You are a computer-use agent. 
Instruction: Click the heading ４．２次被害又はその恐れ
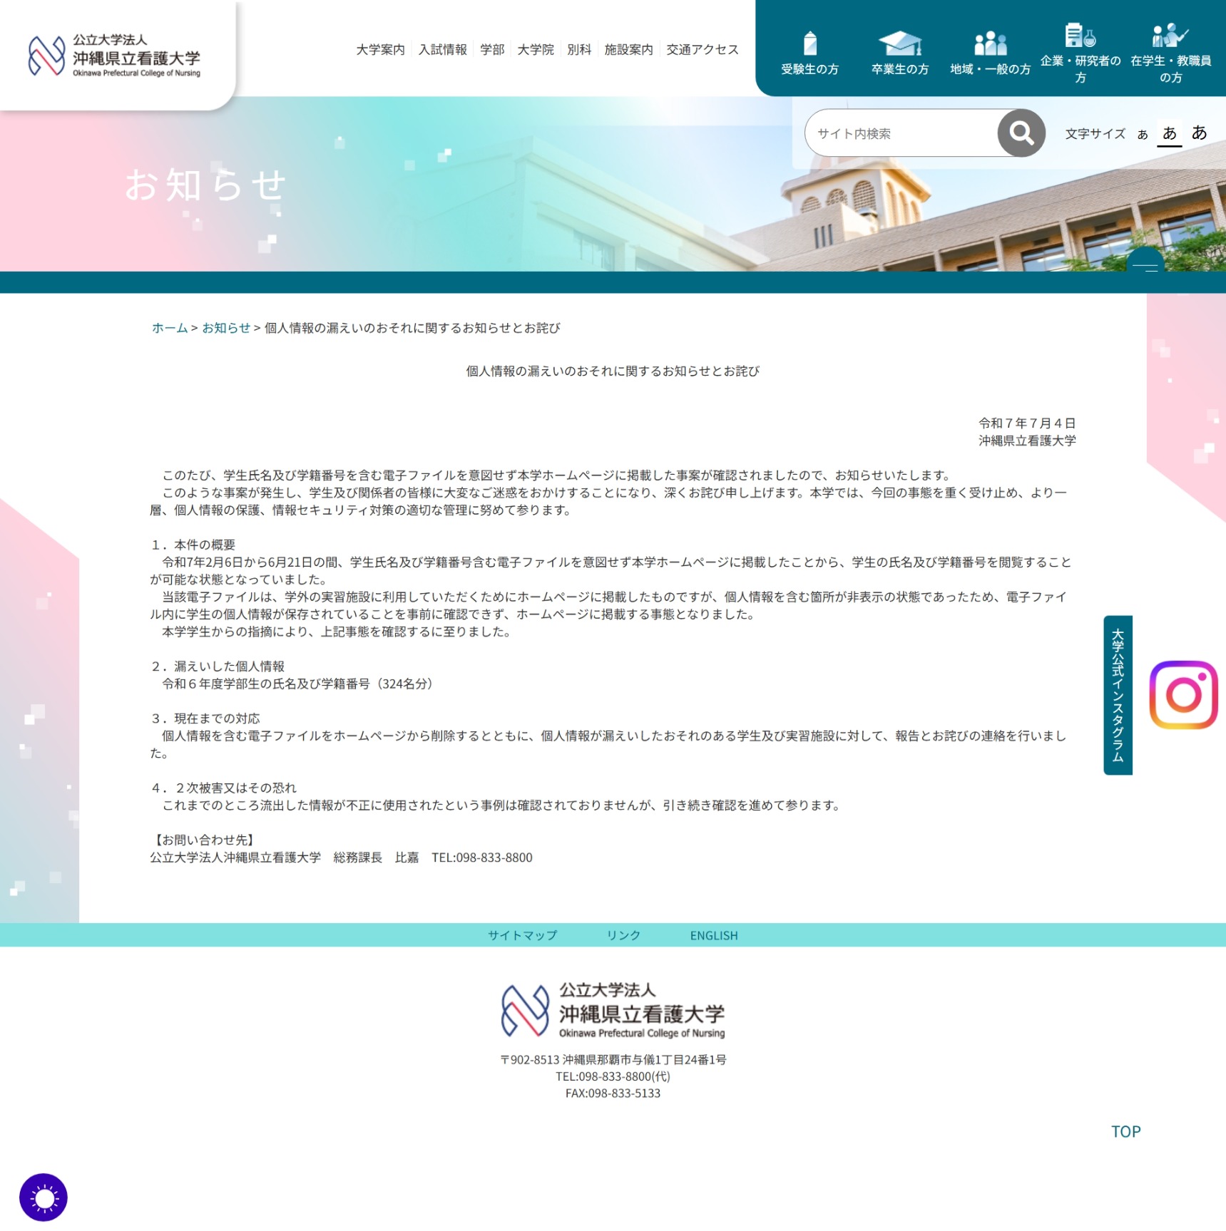pos(224,788)
